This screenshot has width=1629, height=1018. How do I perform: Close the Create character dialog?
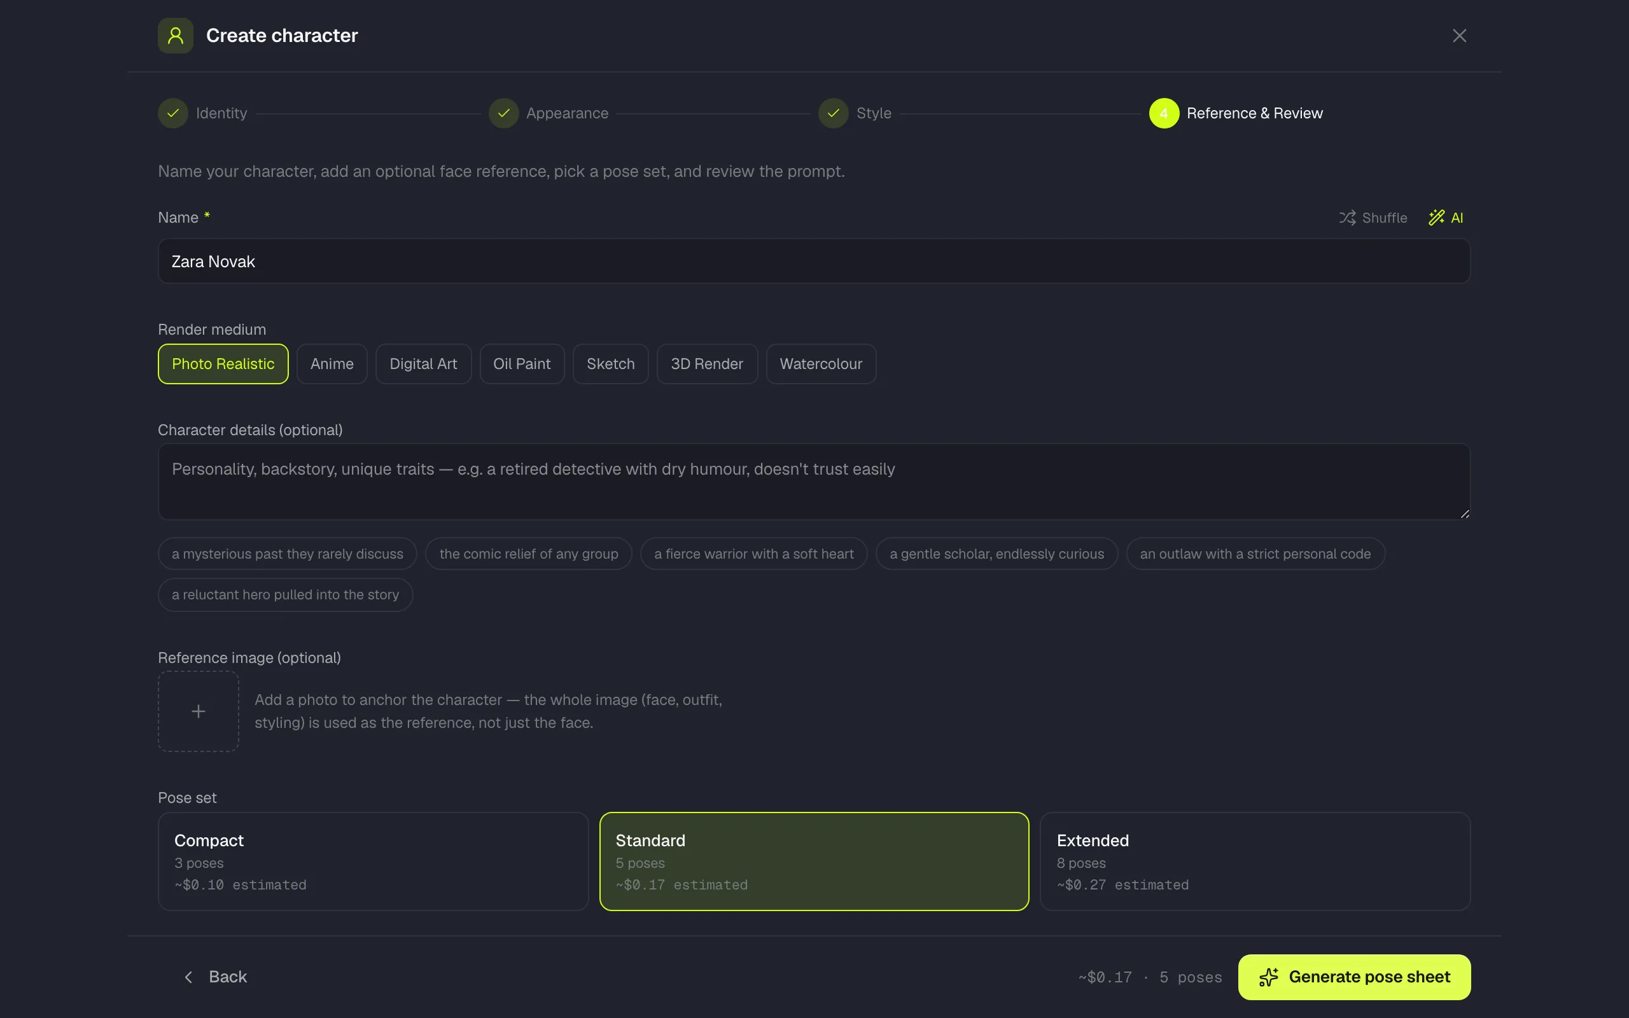1458,36
